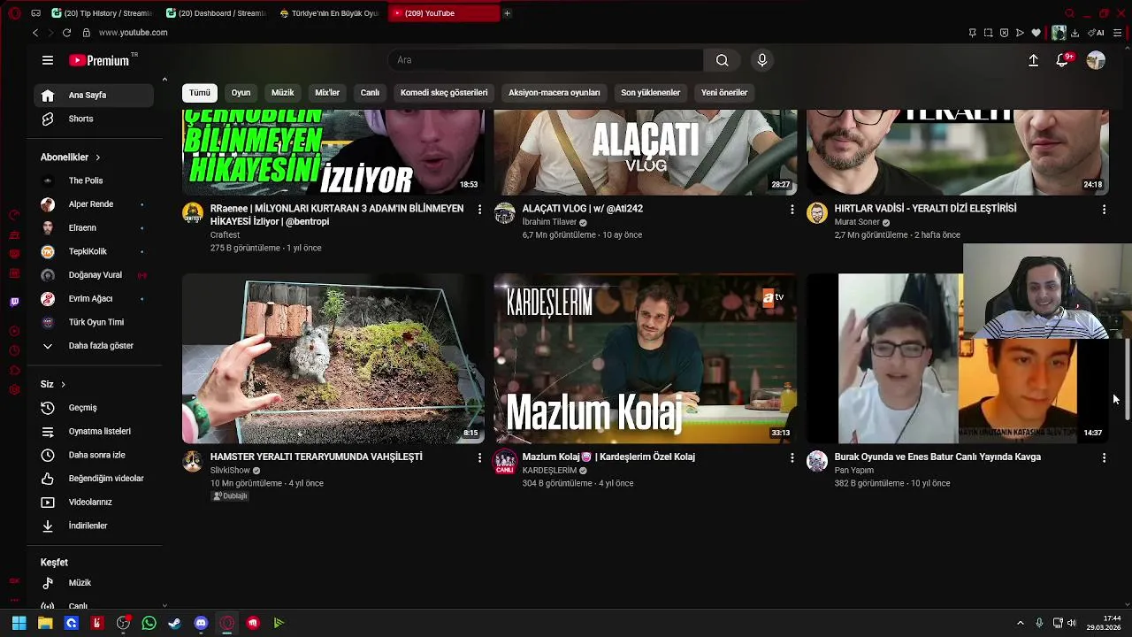Switch to Dashboard Streamlabs browser tab

tap(217, 13)
